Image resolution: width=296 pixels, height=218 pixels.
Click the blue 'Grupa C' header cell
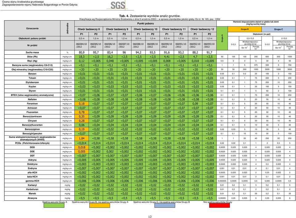[x=278, y=29]
